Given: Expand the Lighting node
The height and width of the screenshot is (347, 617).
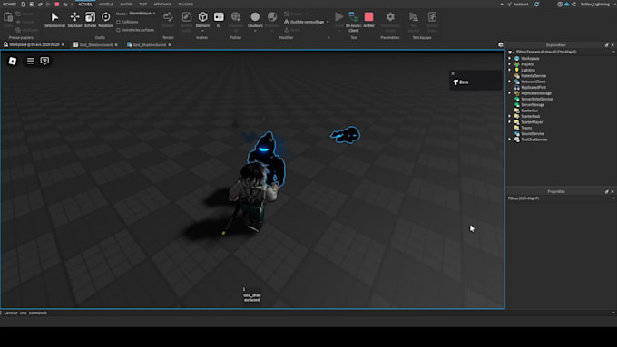Looking at the screenshot, I should pyautogui.click(x=510, y=70).
